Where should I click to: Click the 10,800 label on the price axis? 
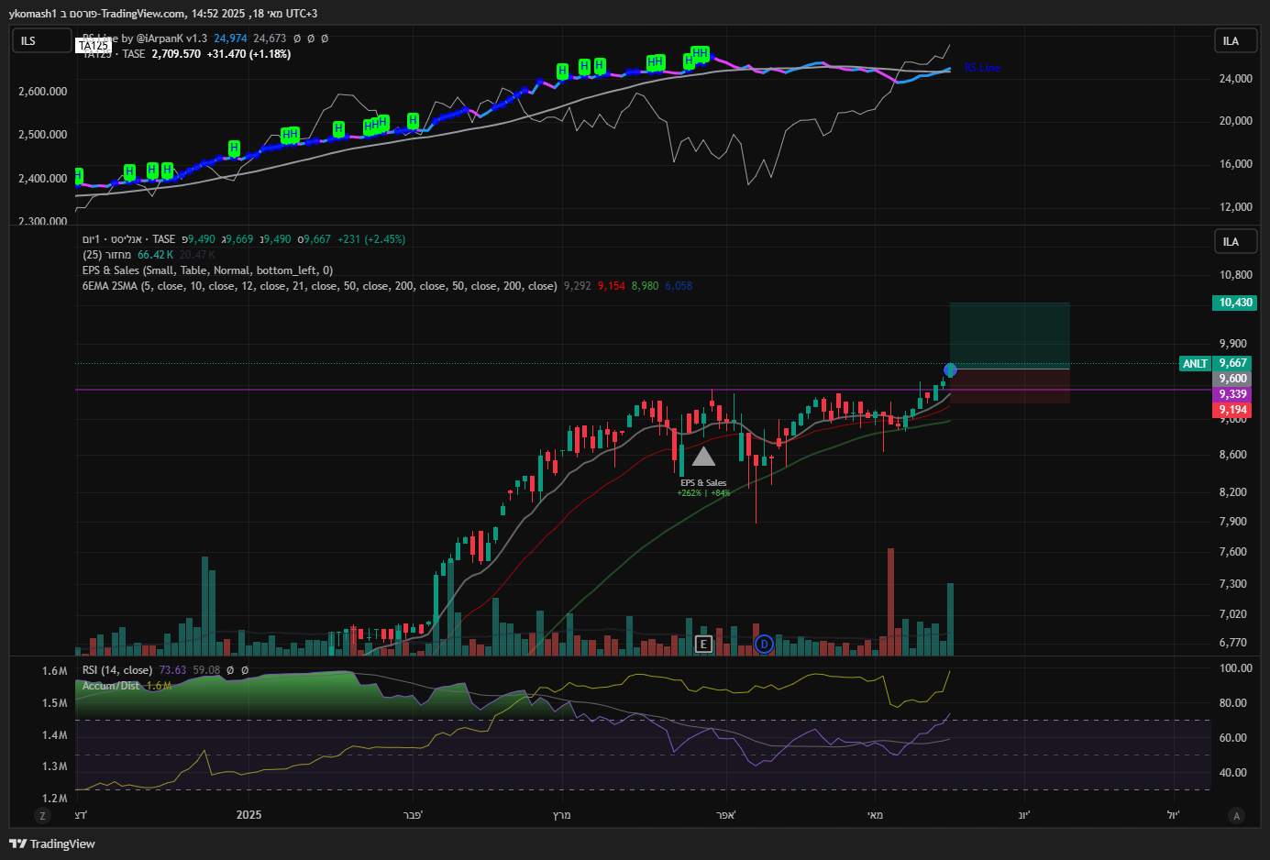pos(1235,275)
